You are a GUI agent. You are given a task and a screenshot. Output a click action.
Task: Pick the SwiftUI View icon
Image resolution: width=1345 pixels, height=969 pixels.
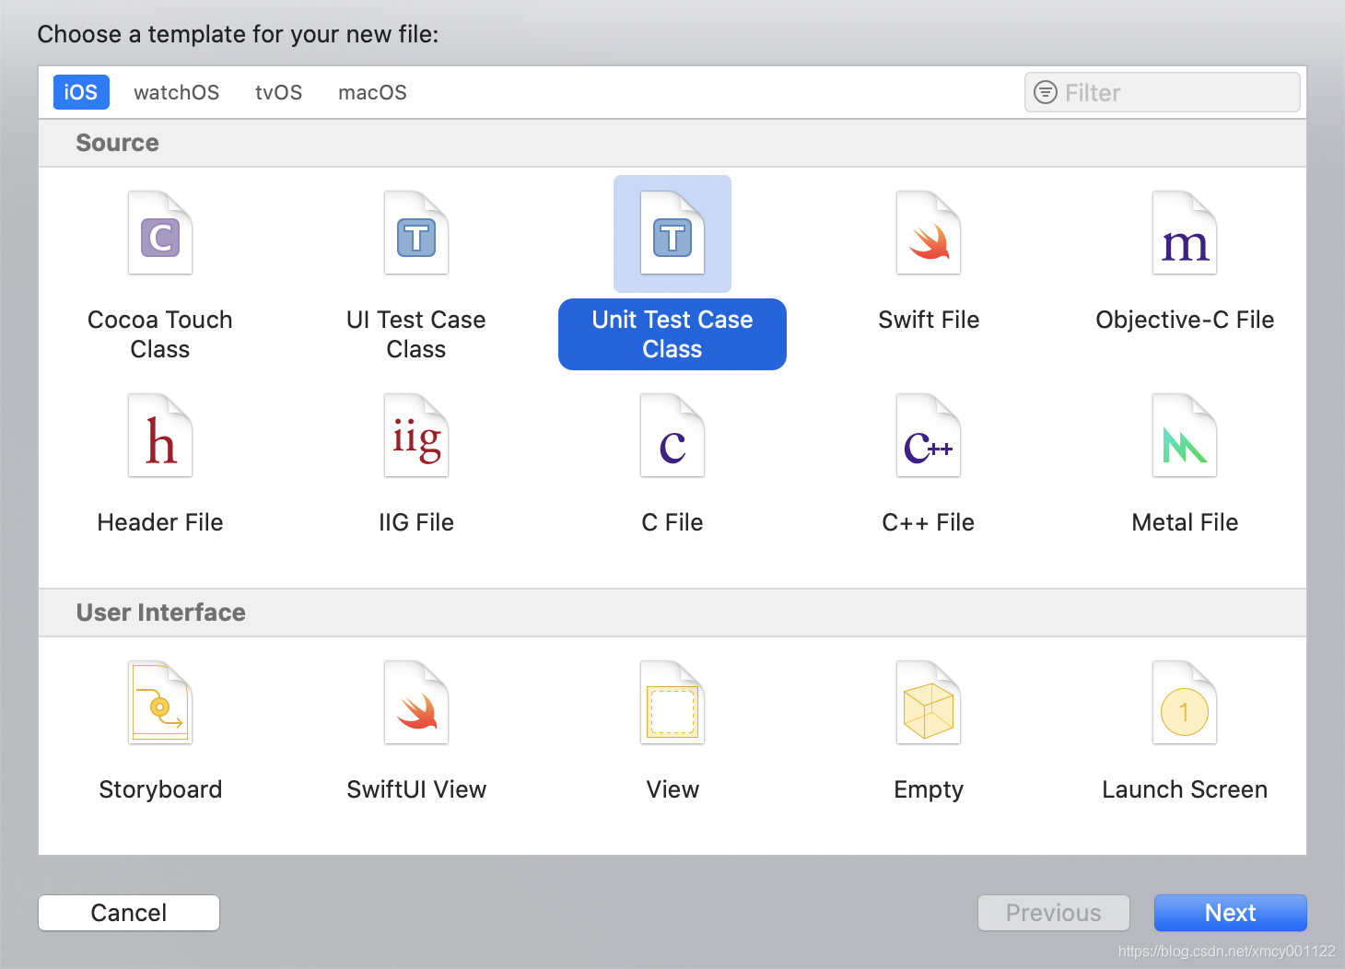[x=416, y=703]
